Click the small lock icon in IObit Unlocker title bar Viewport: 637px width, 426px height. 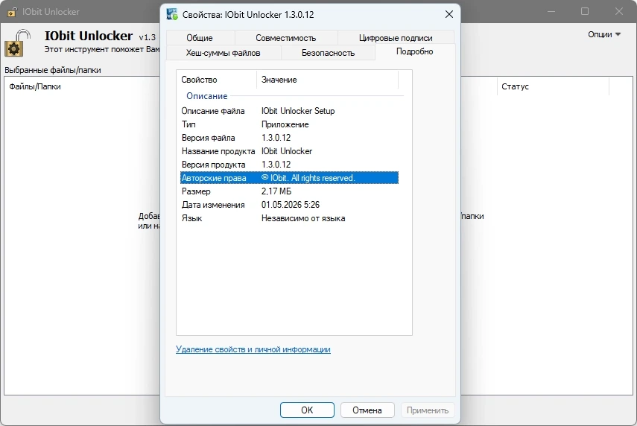[12, 12]
